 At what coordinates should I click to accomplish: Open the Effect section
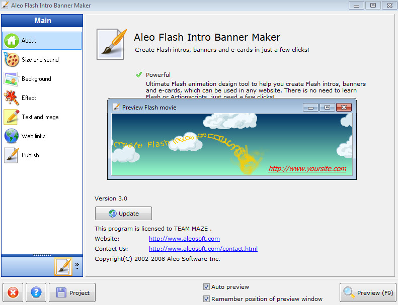coord(29,98)
